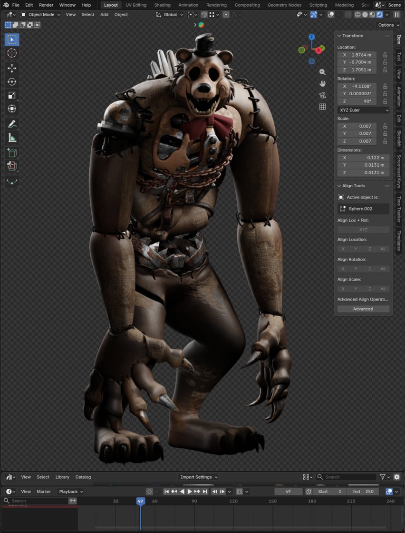The image size is (405, 533).
Task: Open the XYZ Euler rotation mode dropdown
Action: 363,110
